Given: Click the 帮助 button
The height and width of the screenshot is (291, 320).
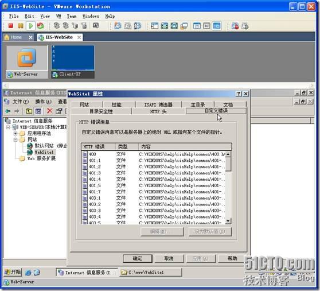Looking at the screenshot, I should click(x=232, y=258).
